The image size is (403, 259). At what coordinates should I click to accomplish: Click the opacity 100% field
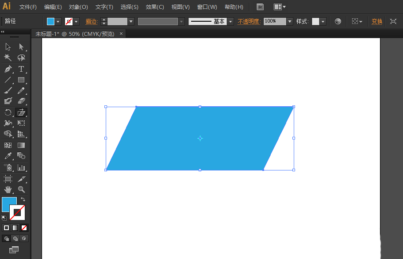275,21
